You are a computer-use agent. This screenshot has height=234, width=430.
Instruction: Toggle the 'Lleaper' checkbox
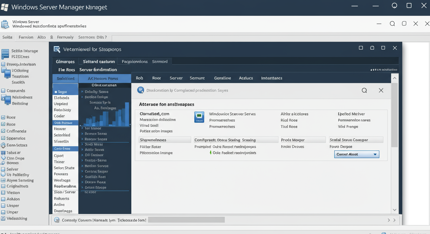(3, 206)
